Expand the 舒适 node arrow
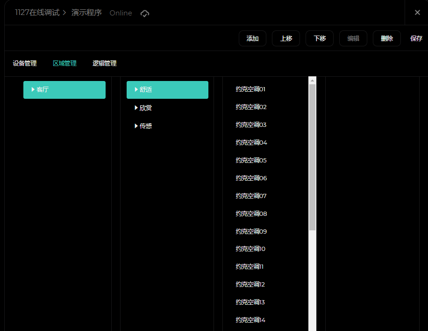428x331 pixels. point(136,89)
